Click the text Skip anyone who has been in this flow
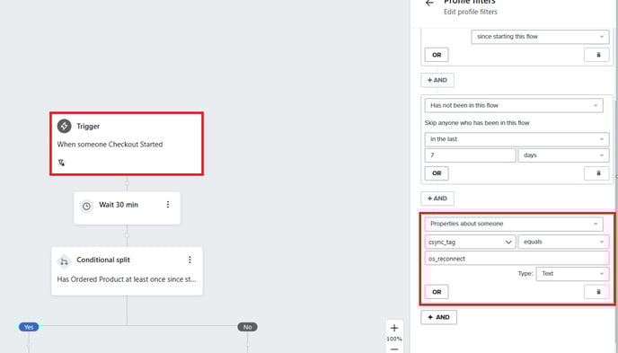 pyautogui.click(x=477, y=123)
